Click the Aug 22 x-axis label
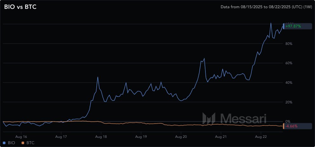 (261, 137)
